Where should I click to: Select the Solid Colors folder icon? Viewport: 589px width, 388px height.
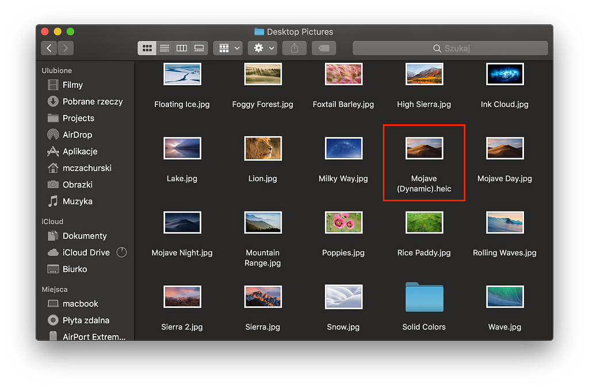pyautogui.click(x=424, y=297)
